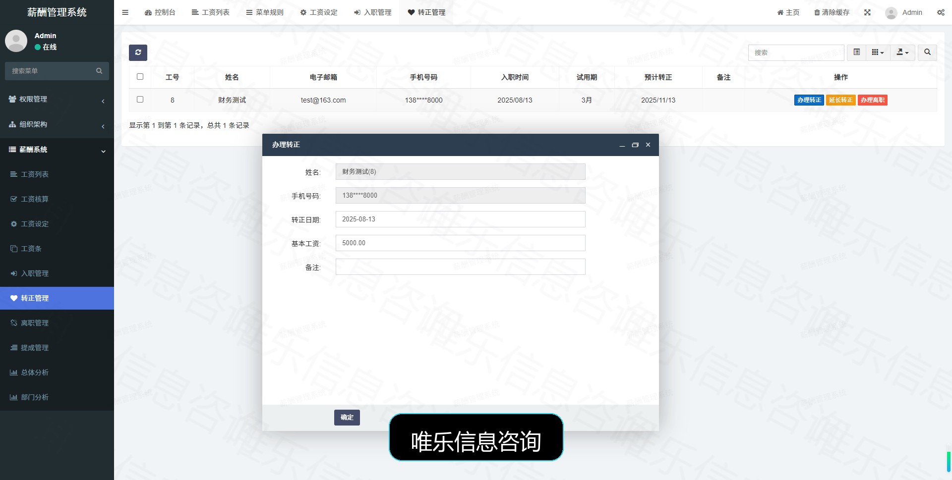The width and height of the screenshot is (952, 480).
Task: Open 工资核算 in the sidebar
Action: point(57,199)
